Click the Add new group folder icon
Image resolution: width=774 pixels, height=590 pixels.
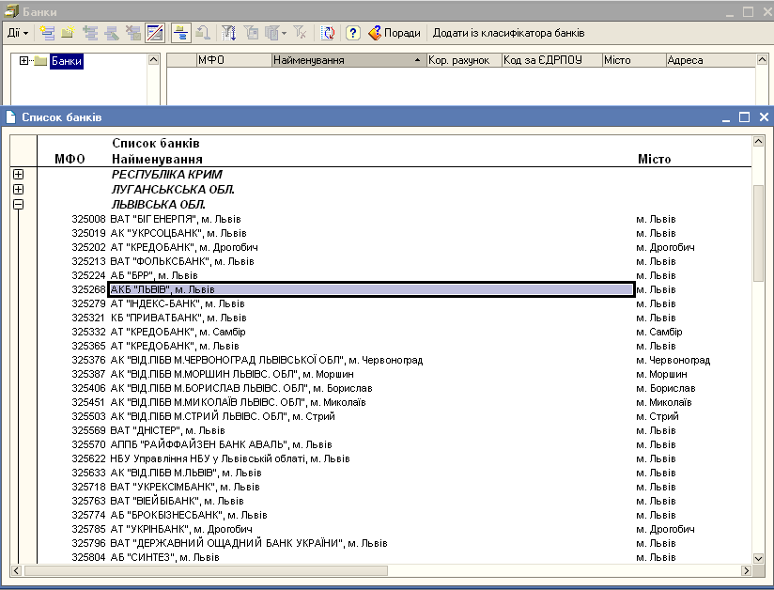pos(68,33)
